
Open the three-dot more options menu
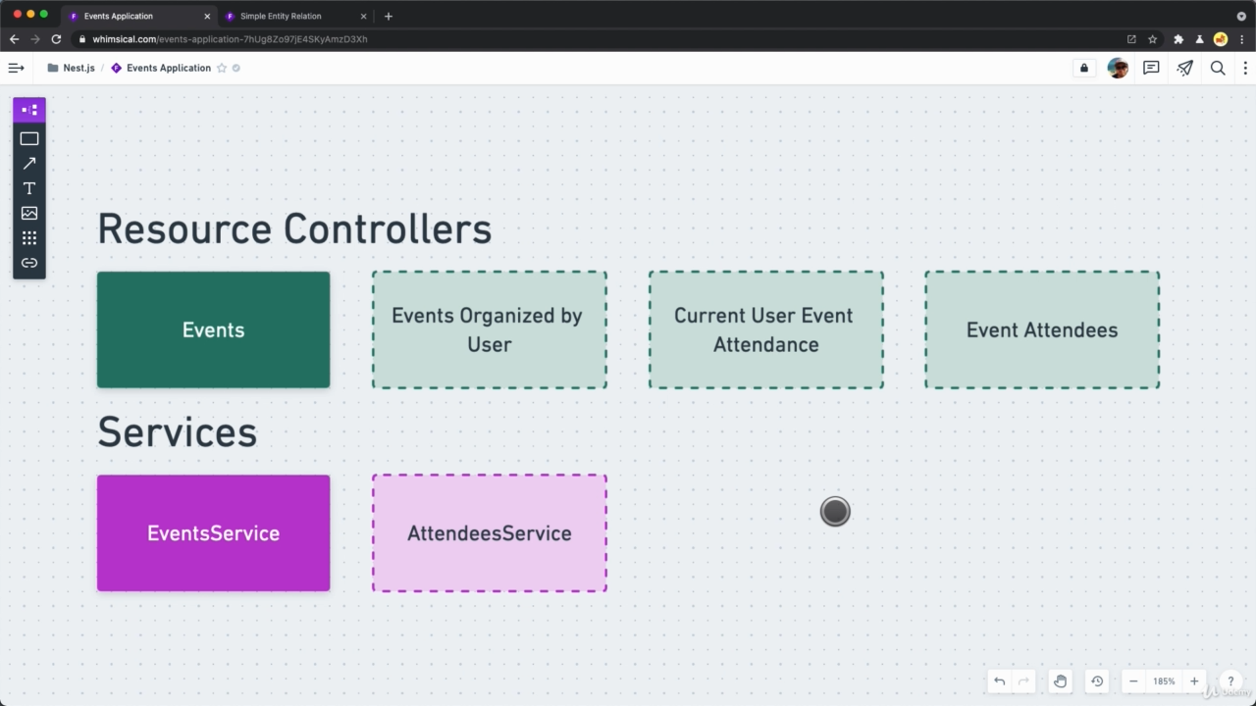[1245, 68]
